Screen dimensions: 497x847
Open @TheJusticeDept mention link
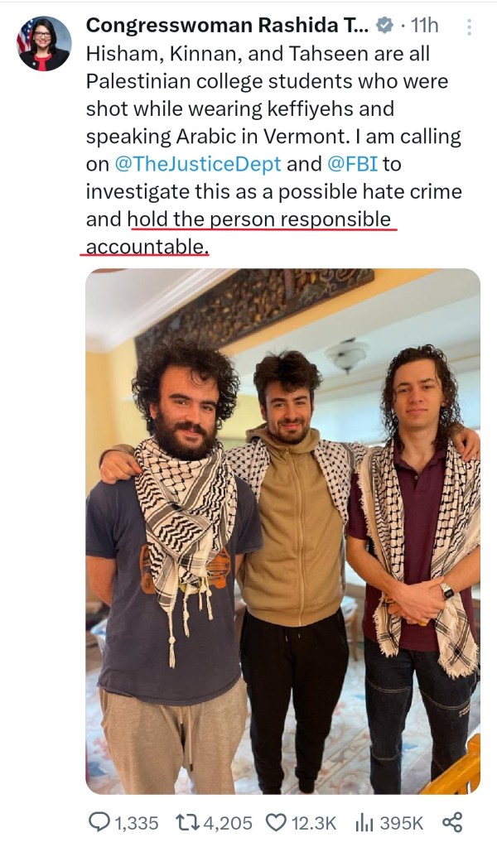198,164
